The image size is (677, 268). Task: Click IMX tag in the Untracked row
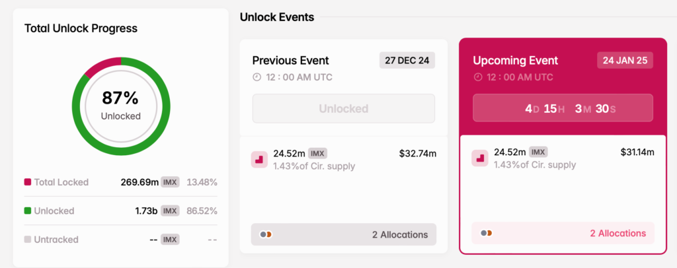[x=170, y=240]
